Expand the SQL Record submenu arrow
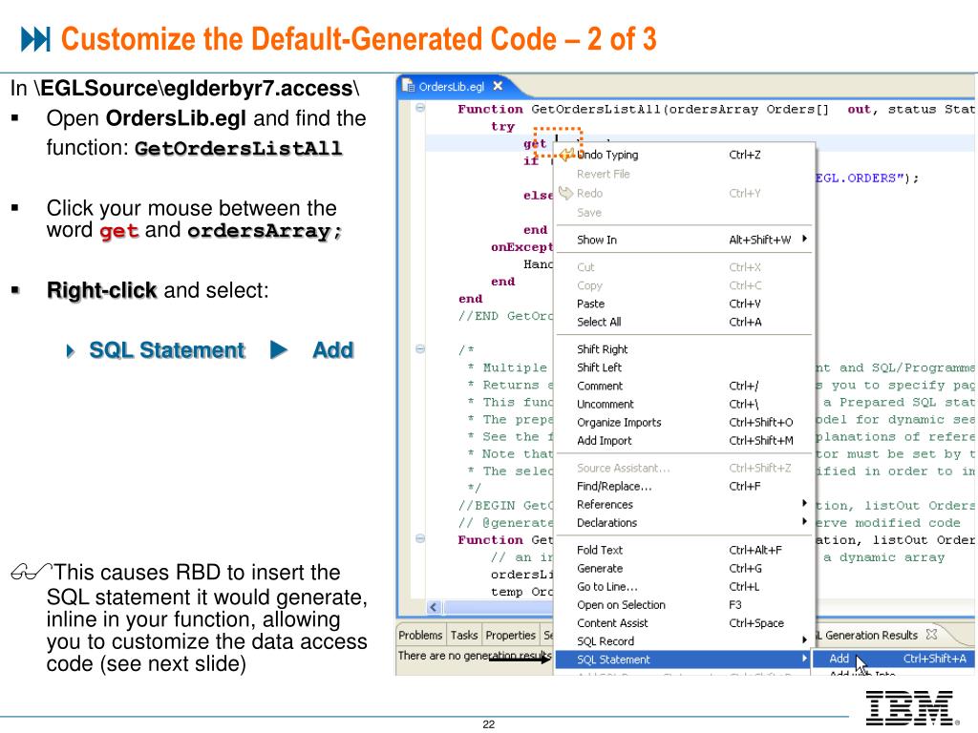Screen dimensions: 978x733 [804, 640]
